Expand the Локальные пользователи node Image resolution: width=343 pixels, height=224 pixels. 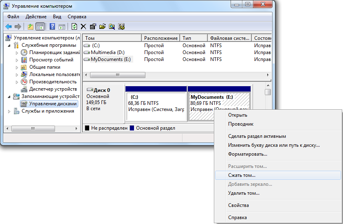click(17, 75)
